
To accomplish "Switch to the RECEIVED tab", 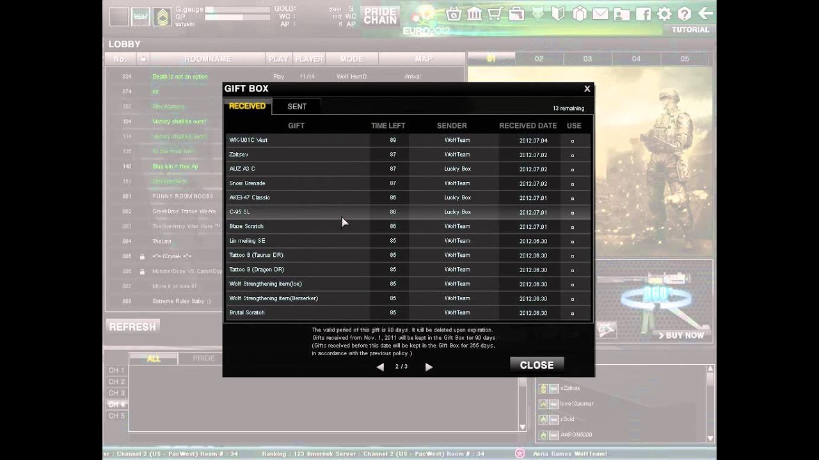I will [x=247, y=106].
